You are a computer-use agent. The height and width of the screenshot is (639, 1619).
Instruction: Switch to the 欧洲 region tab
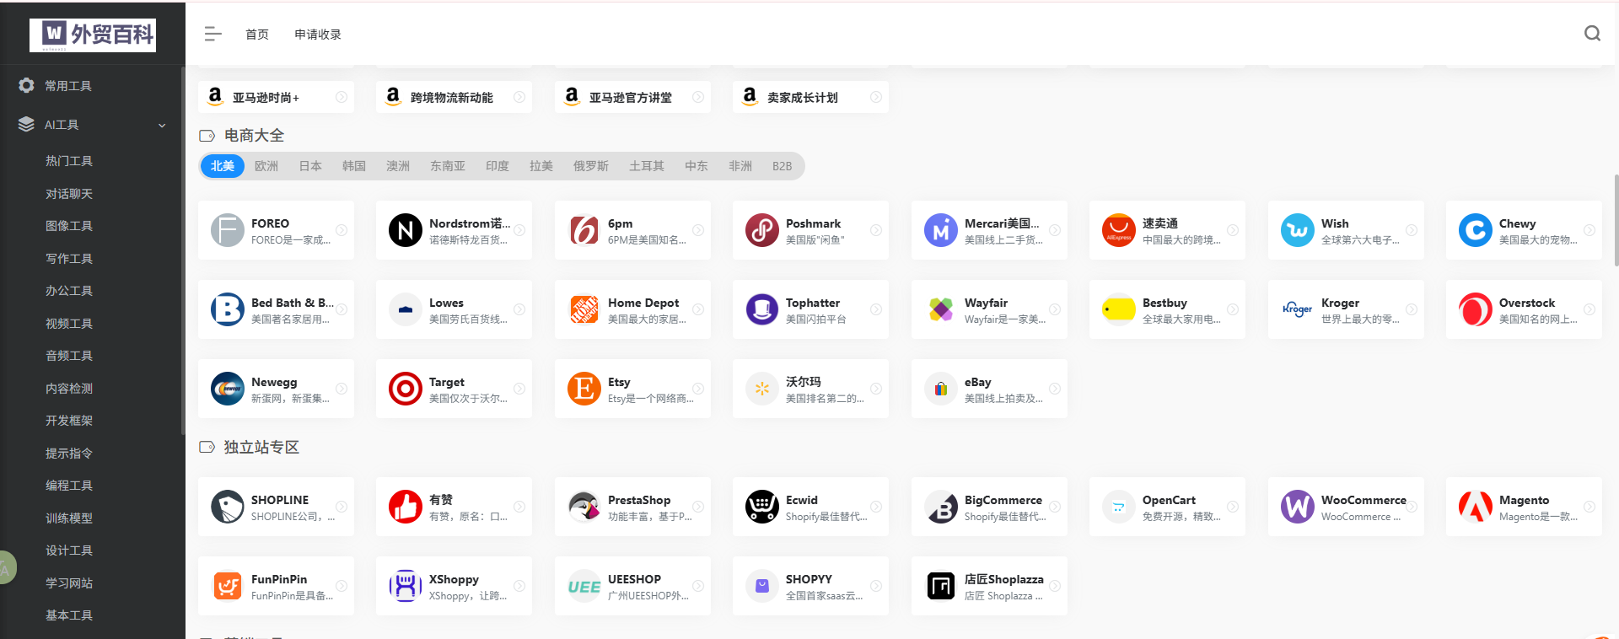266,166
